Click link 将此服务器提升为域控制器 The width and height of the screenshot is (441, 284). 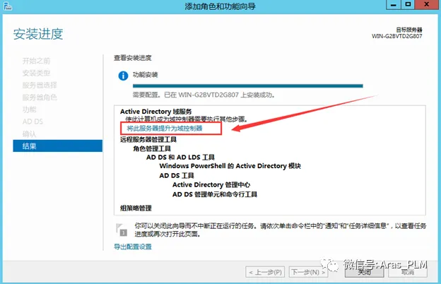tap(165, 129)
